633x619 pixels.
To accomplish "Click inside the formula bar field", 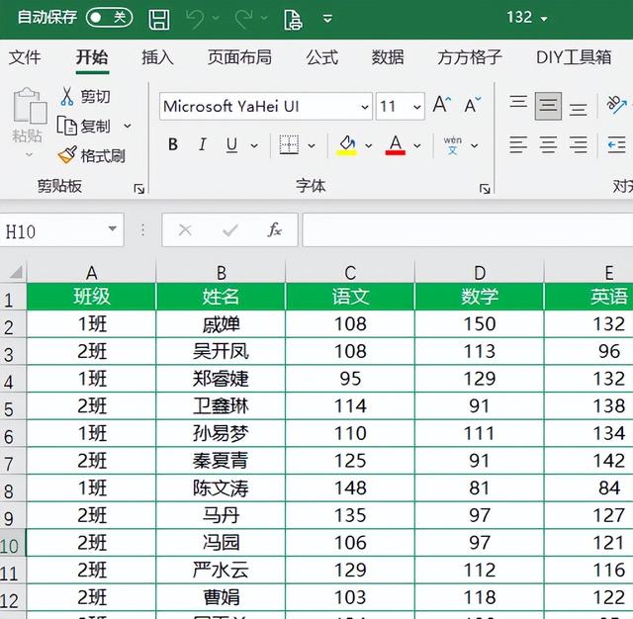I will (x=468, y=230).
